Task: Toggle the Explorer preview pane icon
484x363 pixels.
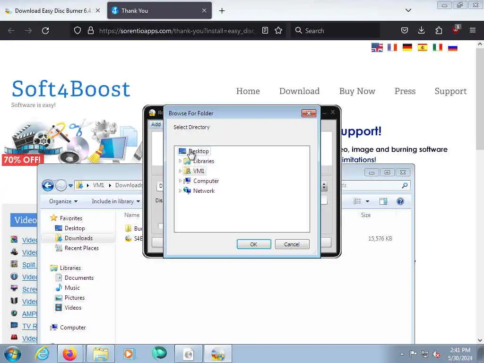Action: (383, 201)
